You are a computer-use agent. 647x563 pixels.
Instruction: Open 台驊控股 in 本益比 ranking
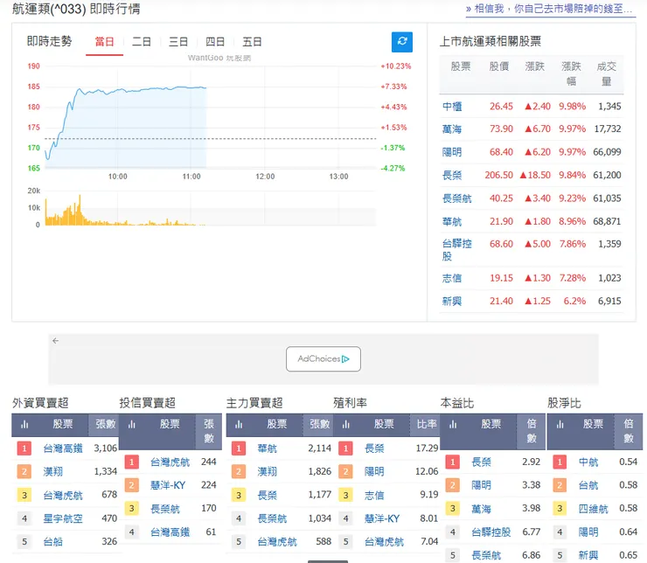[x=491, y=532]
